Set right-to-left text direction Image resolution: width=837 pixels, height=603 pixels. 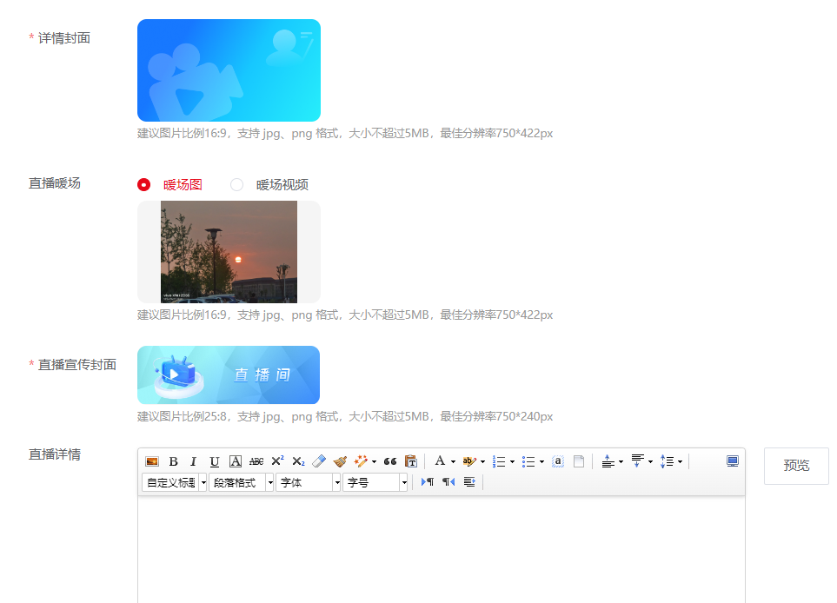tap(448, 482)
